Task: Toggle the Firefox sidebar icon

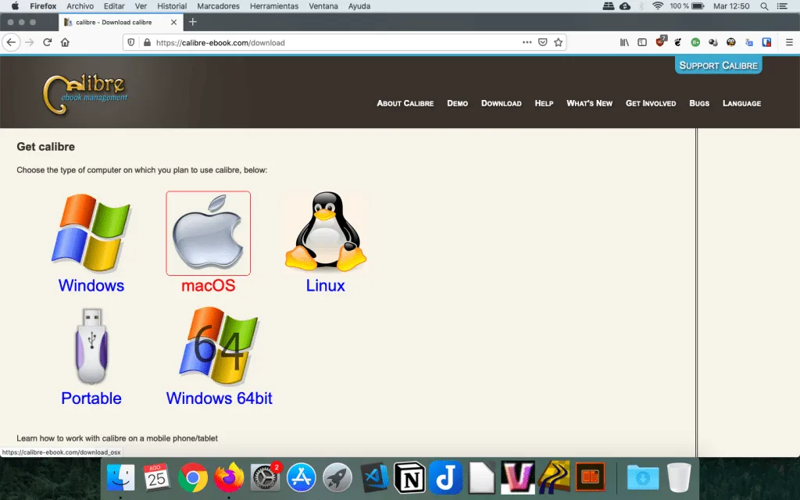Action: 642,42
